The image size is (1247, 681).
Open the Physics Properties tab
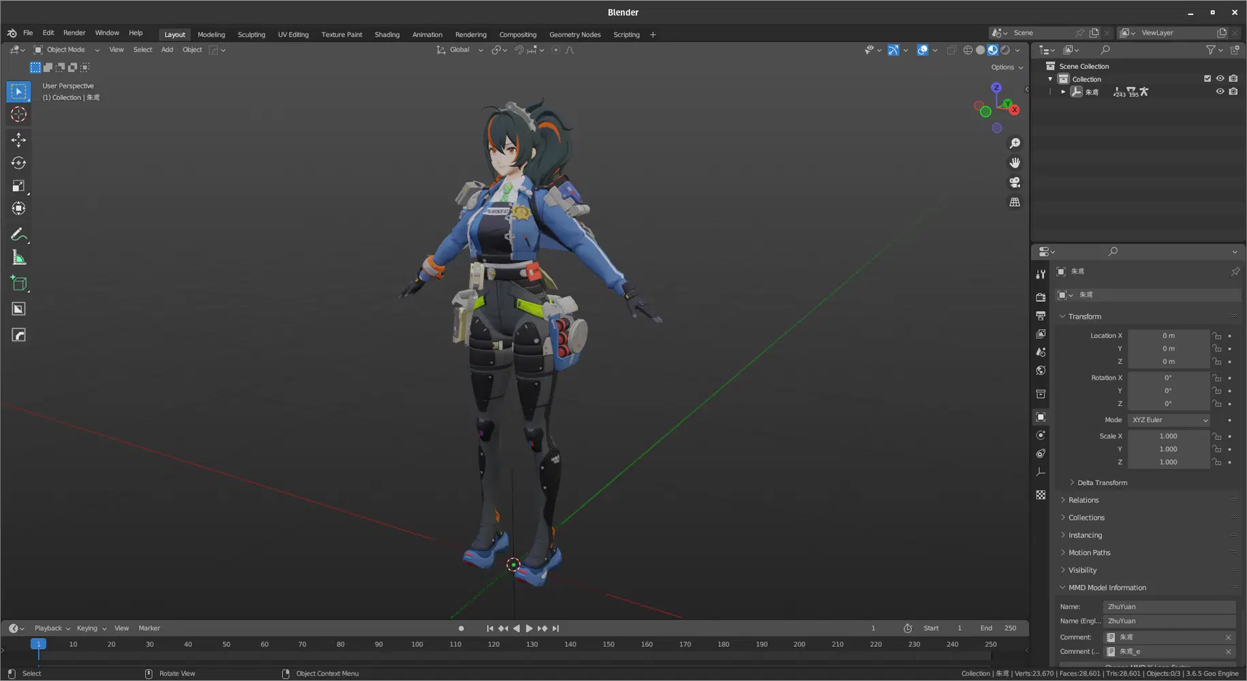coord(1041,434)
